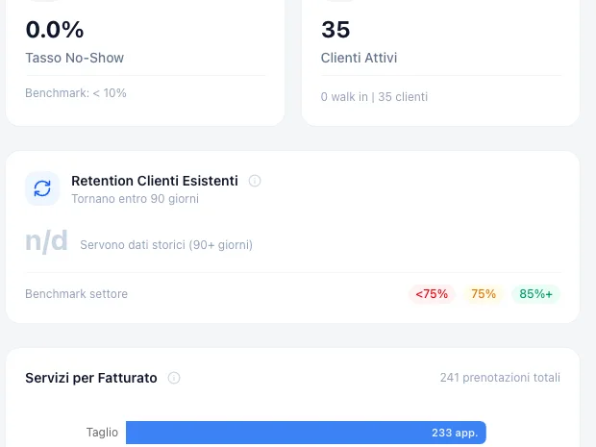This screenshot has width=596, height=447.
Task: Click the Benchmark: < 10% text
Action: point(76,93)
